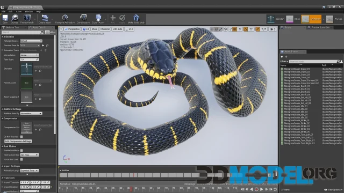Click the Show viewport button
344x193 pixels.
tap(95, 29)
